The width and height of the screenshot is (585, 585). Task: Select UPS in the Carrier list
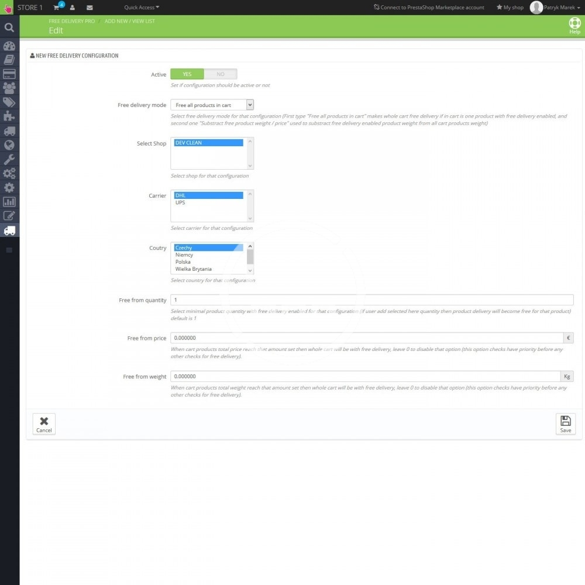point(180,202)
